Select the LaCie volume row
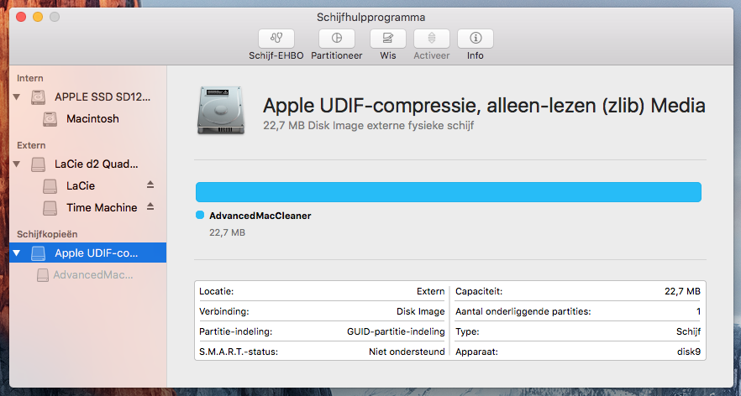The width and height of the screenshot is (741, 396). (x=88, y=186)
